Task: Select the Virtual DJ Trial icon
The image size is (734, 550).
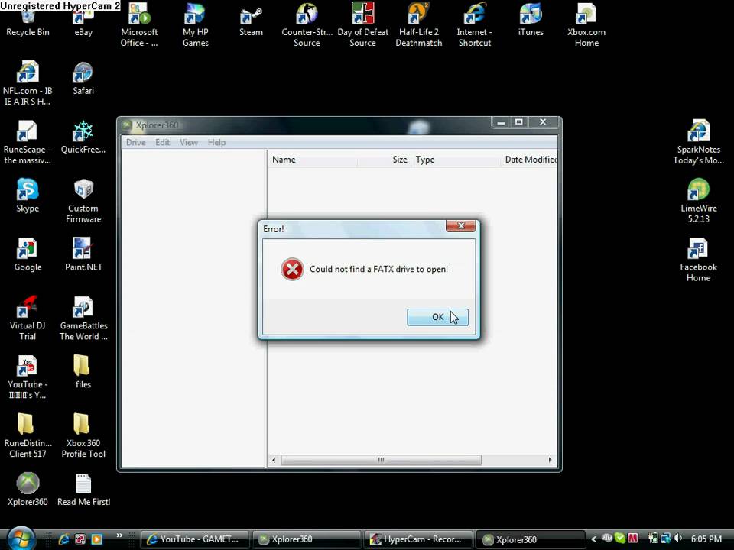Action: click(x=28, y=318)
